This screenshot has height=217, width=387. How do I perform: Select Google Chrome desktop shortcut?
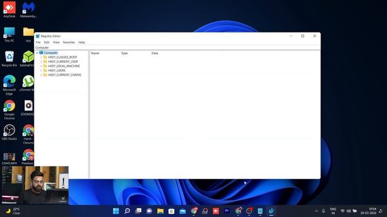10,110
